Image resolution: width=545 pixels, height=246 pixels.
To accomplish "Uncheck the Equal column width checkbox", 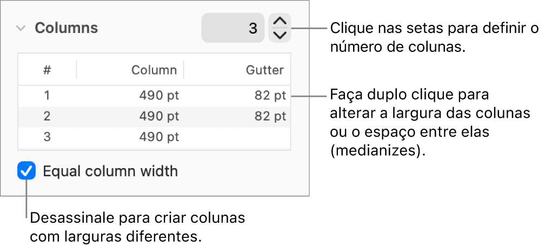I will (x=26, y=171).
